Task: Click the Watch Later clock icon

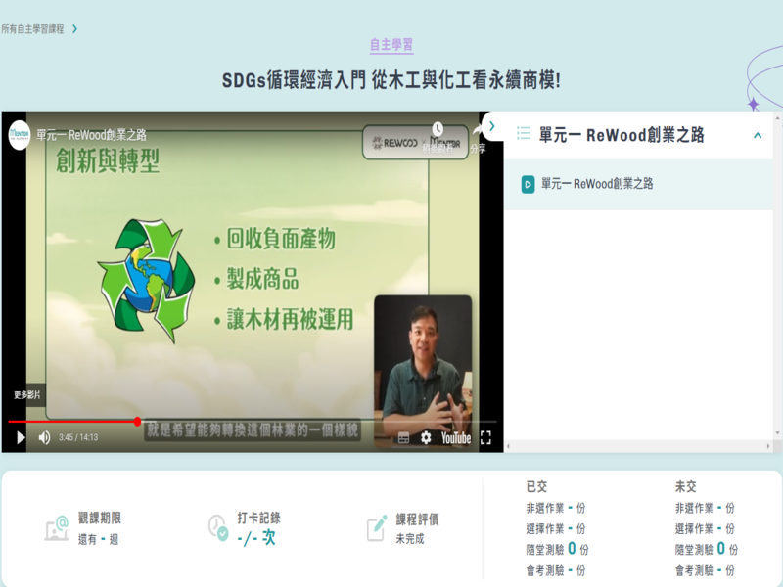Action: coord(437,130)
